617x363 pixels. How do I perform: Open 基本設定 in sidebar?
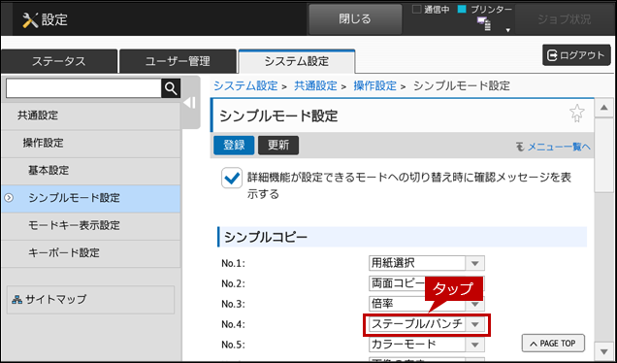click(91, 171)
